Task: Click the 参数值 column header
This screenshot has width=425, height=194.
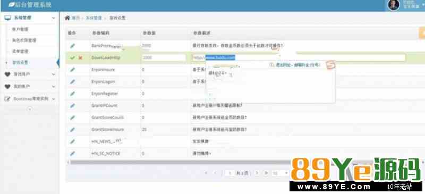Action: click(149, 33)
